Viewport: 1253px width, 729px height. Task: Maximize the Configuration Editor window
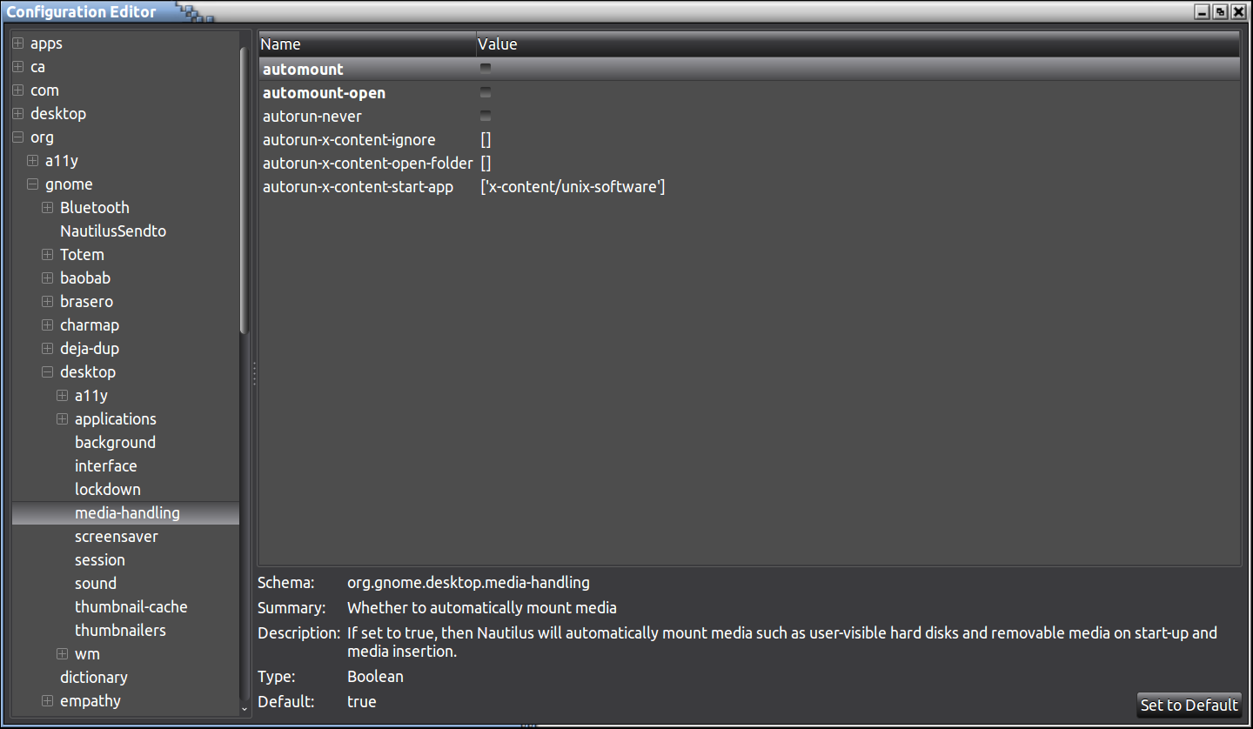1220,12
